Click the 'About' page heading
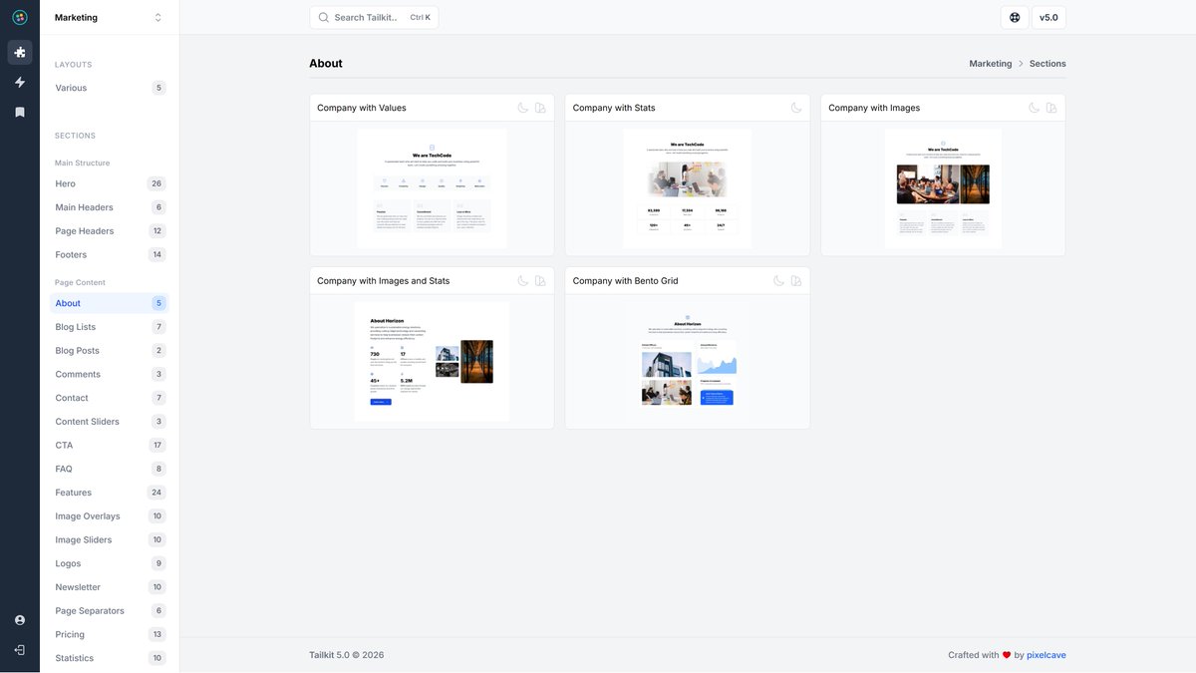The width and height of the screenshot is (1196, 673). [326, 63]
